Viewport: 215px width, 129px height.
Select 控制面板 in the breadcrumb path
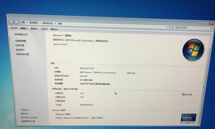34,23
